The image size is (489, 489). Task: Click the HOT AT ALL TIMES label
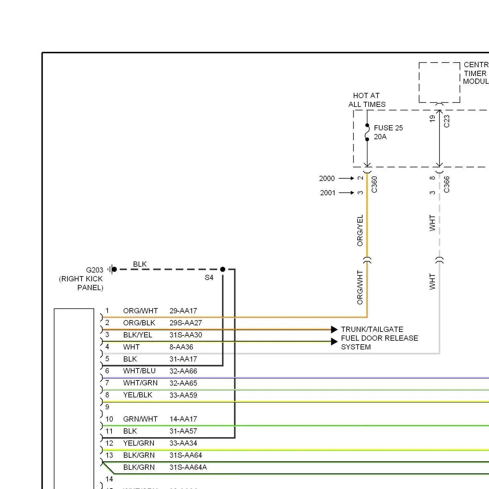pyautogui.click(x=367, y=100)
